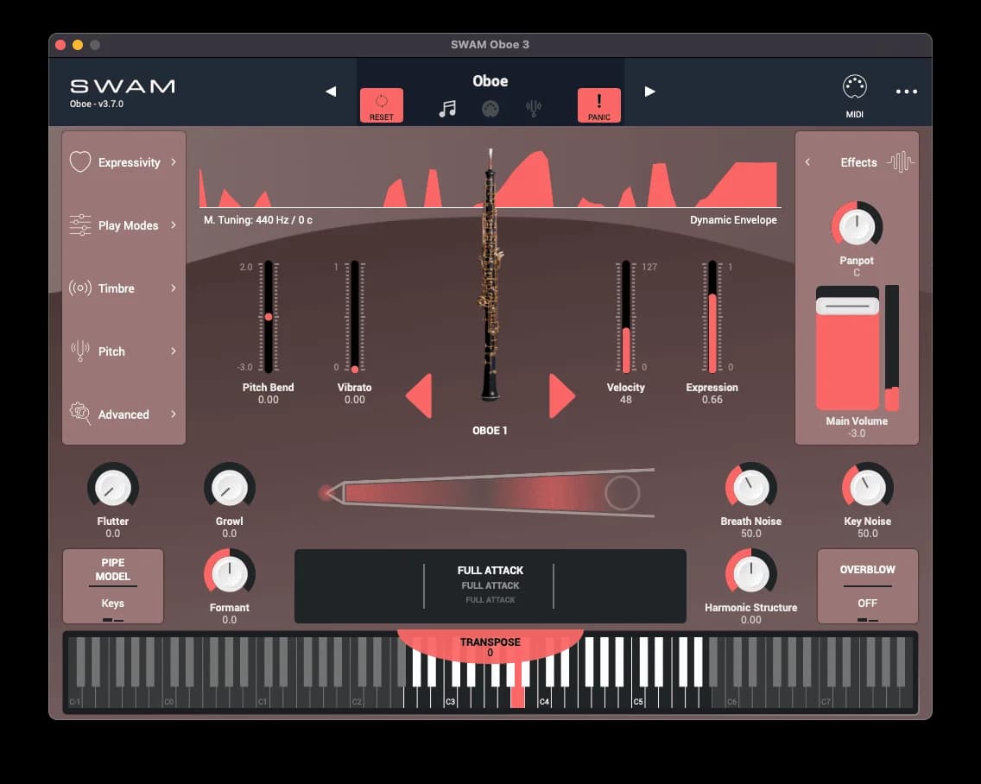Open the Expressivity panel heart icon
981x784 pixels.
click(79, 161)
